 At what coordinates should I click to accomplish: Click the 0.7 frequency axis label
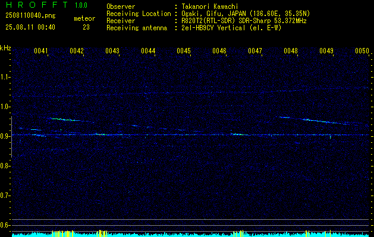point(5,196)
